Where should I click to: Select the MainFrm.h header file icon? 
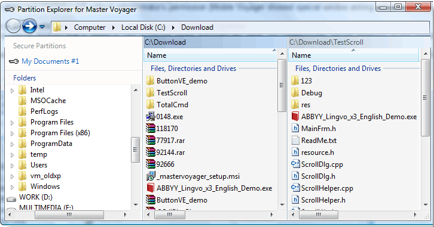click(295, 128)
